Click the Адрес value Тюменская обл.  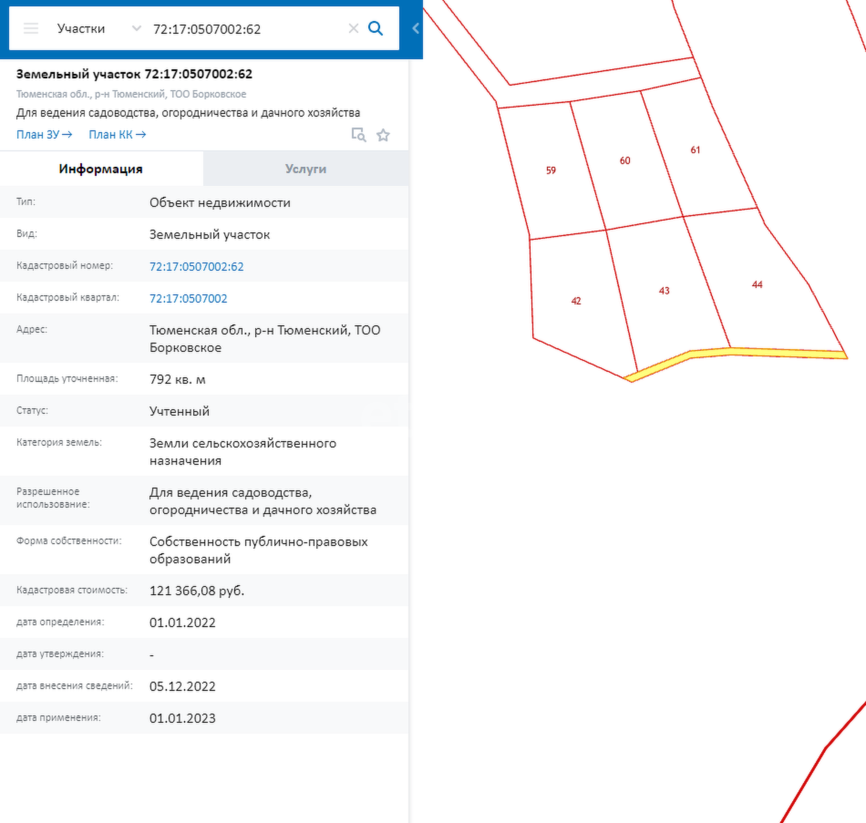(x=265, y=339)
